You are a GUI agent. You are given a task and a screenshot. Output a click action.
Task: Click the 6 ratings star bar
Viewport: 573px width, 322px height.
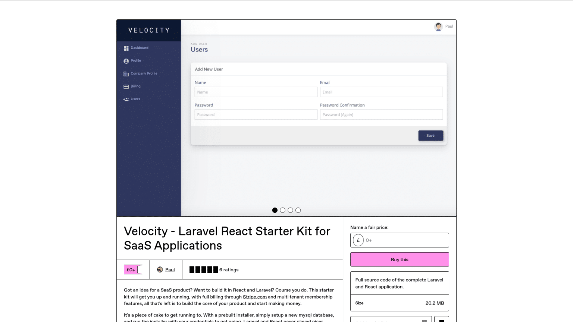203,269
